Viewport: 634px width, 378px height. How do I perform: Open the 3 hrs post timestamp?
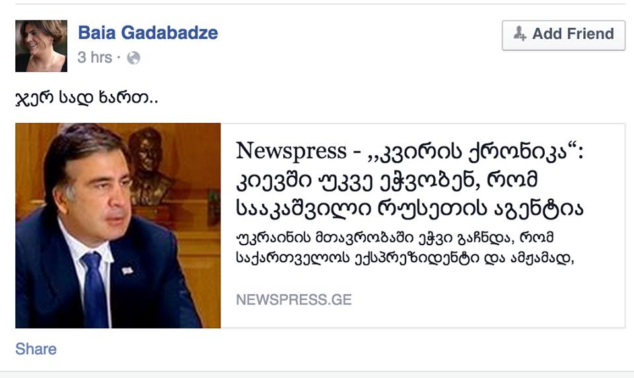pos(94,57)
